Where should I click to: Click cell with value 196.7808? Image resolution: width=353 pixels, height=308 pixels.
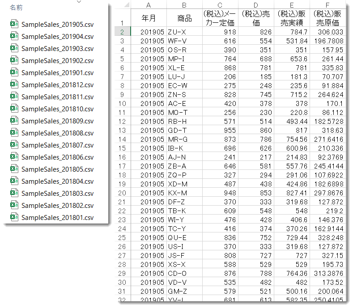point(327,41)
